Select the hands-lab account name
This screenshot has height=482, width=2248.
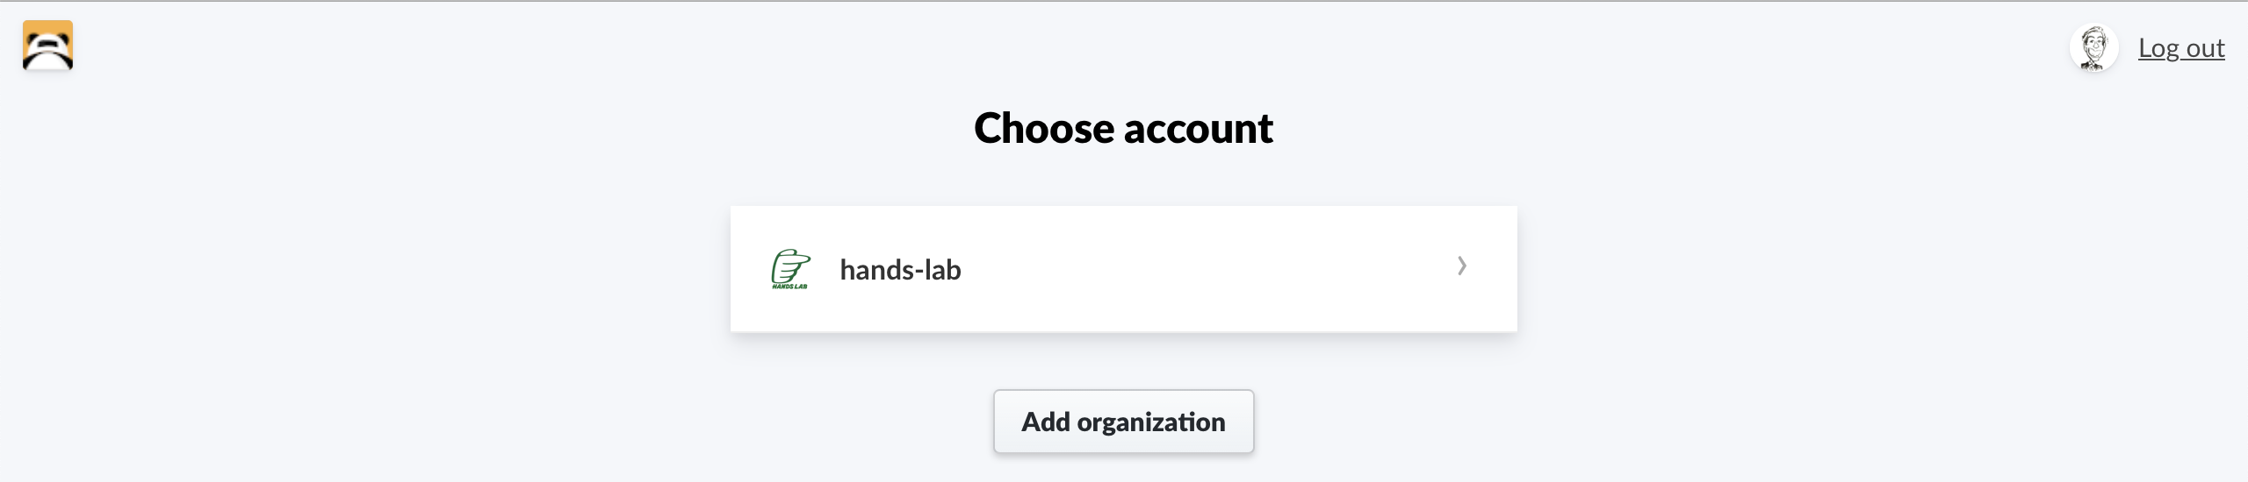coord(900,269)
